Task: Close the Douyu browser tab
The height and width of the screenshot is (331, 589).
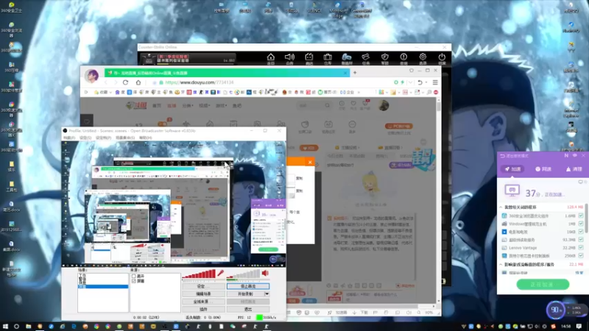Action: (345, 73)
